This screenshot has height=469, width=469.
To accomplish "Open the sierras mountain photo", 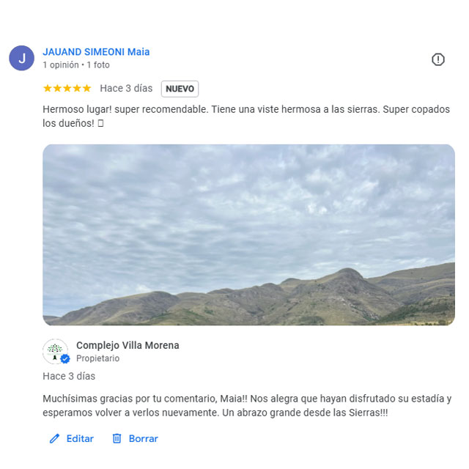I will click(249, 234).
